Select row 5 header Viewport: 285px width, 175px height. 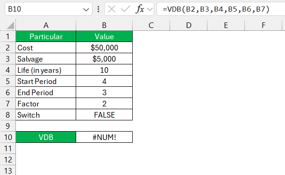point(7,81)
